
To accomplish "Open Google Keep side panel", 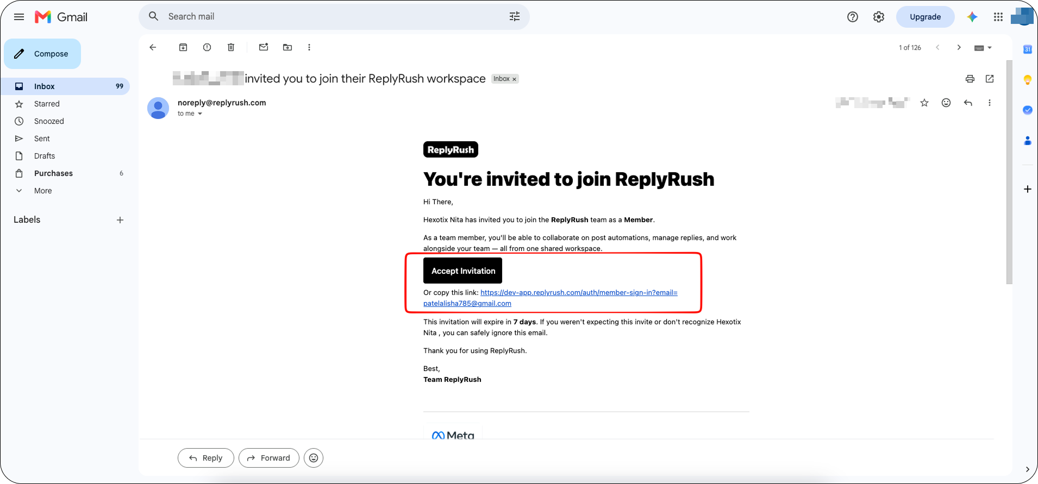I will pos(1028,80).
